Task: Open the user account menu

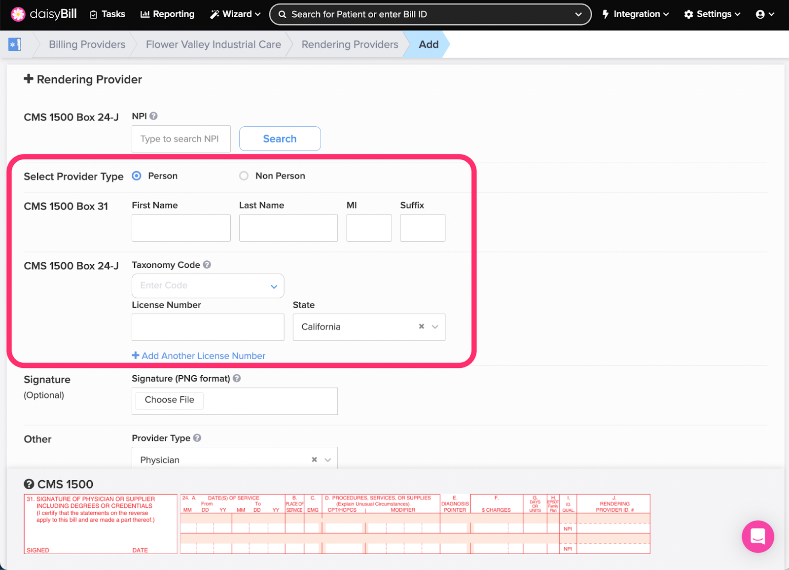Action: tap(765, 14)
